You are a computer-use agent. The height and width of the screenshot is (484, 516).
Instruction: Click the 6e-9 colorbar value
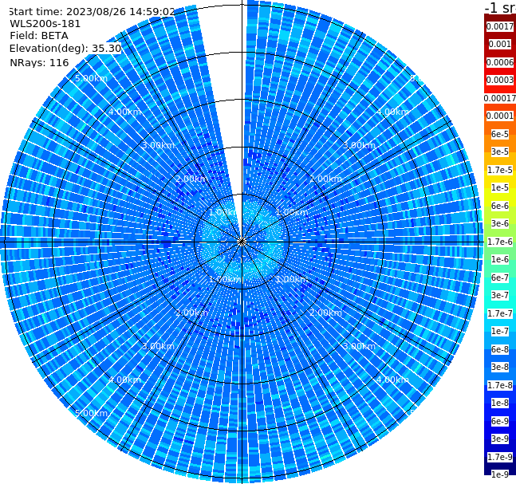coord(500,421)
